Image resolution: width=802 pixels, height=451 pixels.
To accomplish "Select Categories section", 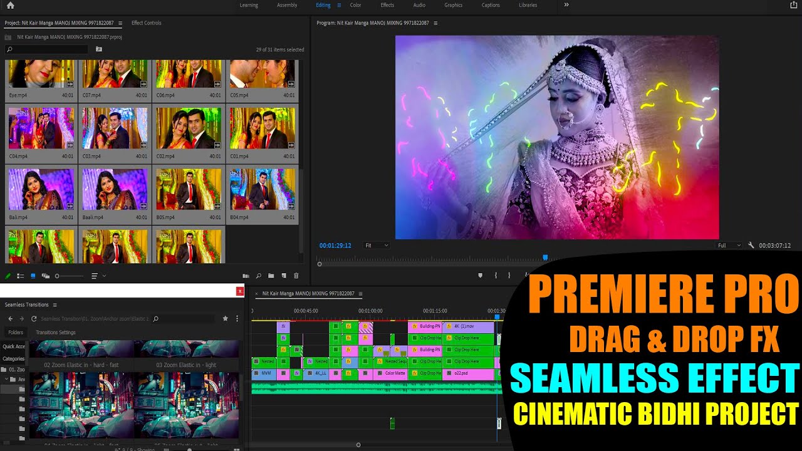I will pos(13,359).
